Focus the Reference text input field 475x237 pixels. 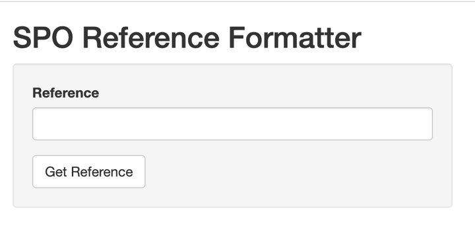pos(232,124)
